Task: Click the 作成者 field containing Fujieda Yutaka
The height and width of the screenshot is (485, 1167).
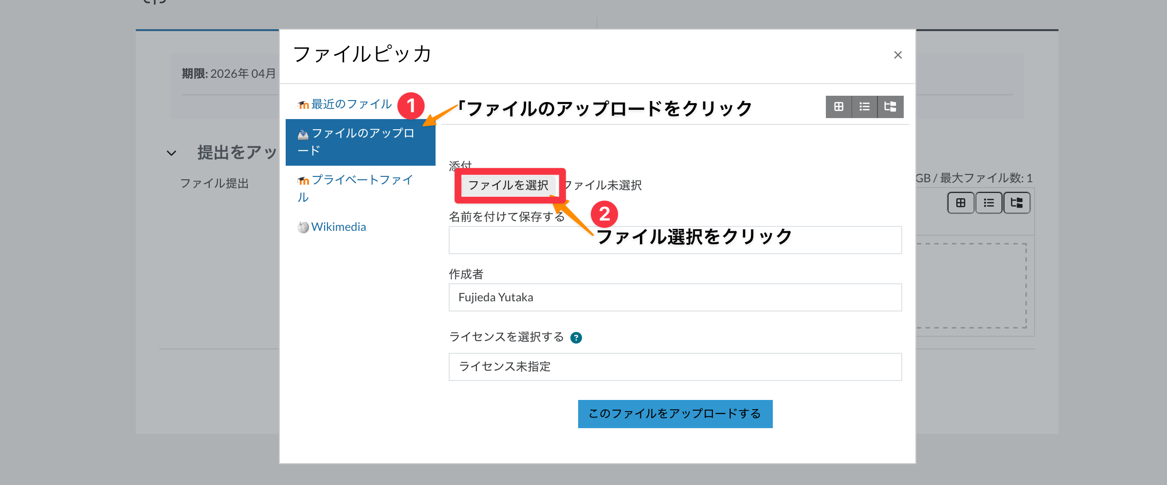Action: click(x=675, y=297)
